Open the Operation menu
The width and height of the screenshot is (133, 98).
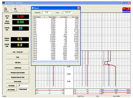point(9,6)
